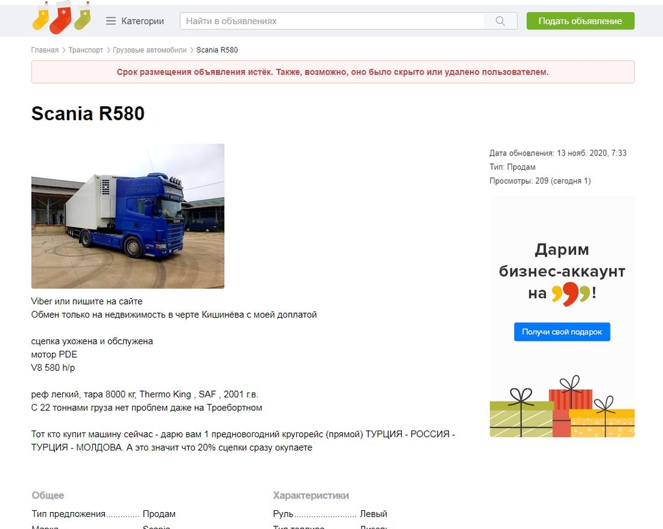
Task: Open the Категории menu label
Action: pos(143,21)
